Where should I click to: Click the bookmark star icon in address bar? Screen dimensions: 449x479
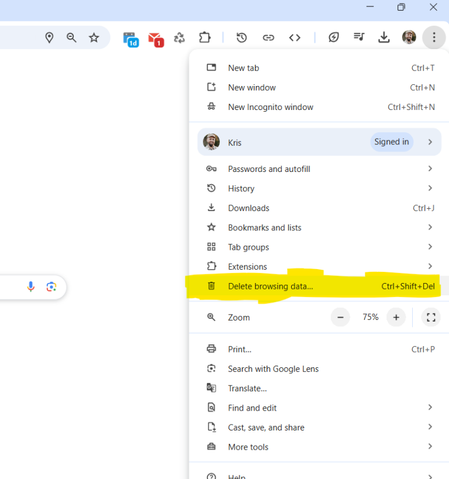click(x=94, y=37)
